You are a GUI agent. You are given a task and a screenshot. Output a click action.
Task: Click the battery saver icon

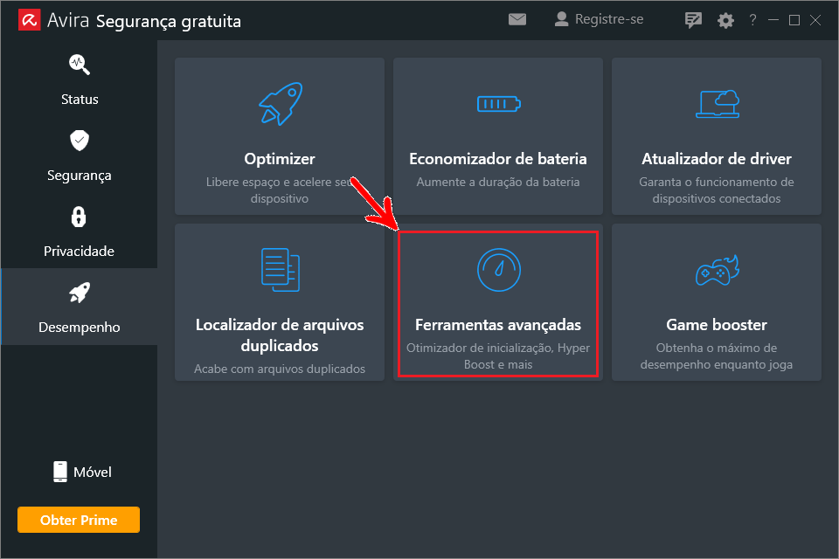pyautogui.click(x=499, y=104)
